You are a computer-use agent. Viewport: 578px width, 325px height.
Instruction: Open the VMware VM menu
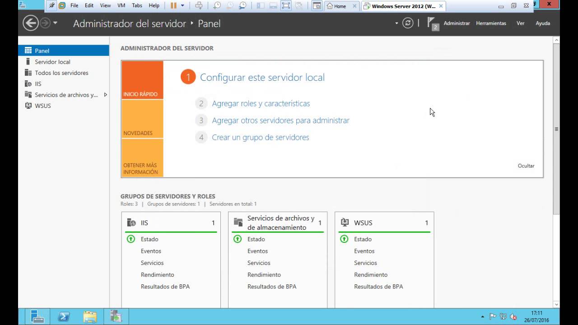tap(121, 6)
